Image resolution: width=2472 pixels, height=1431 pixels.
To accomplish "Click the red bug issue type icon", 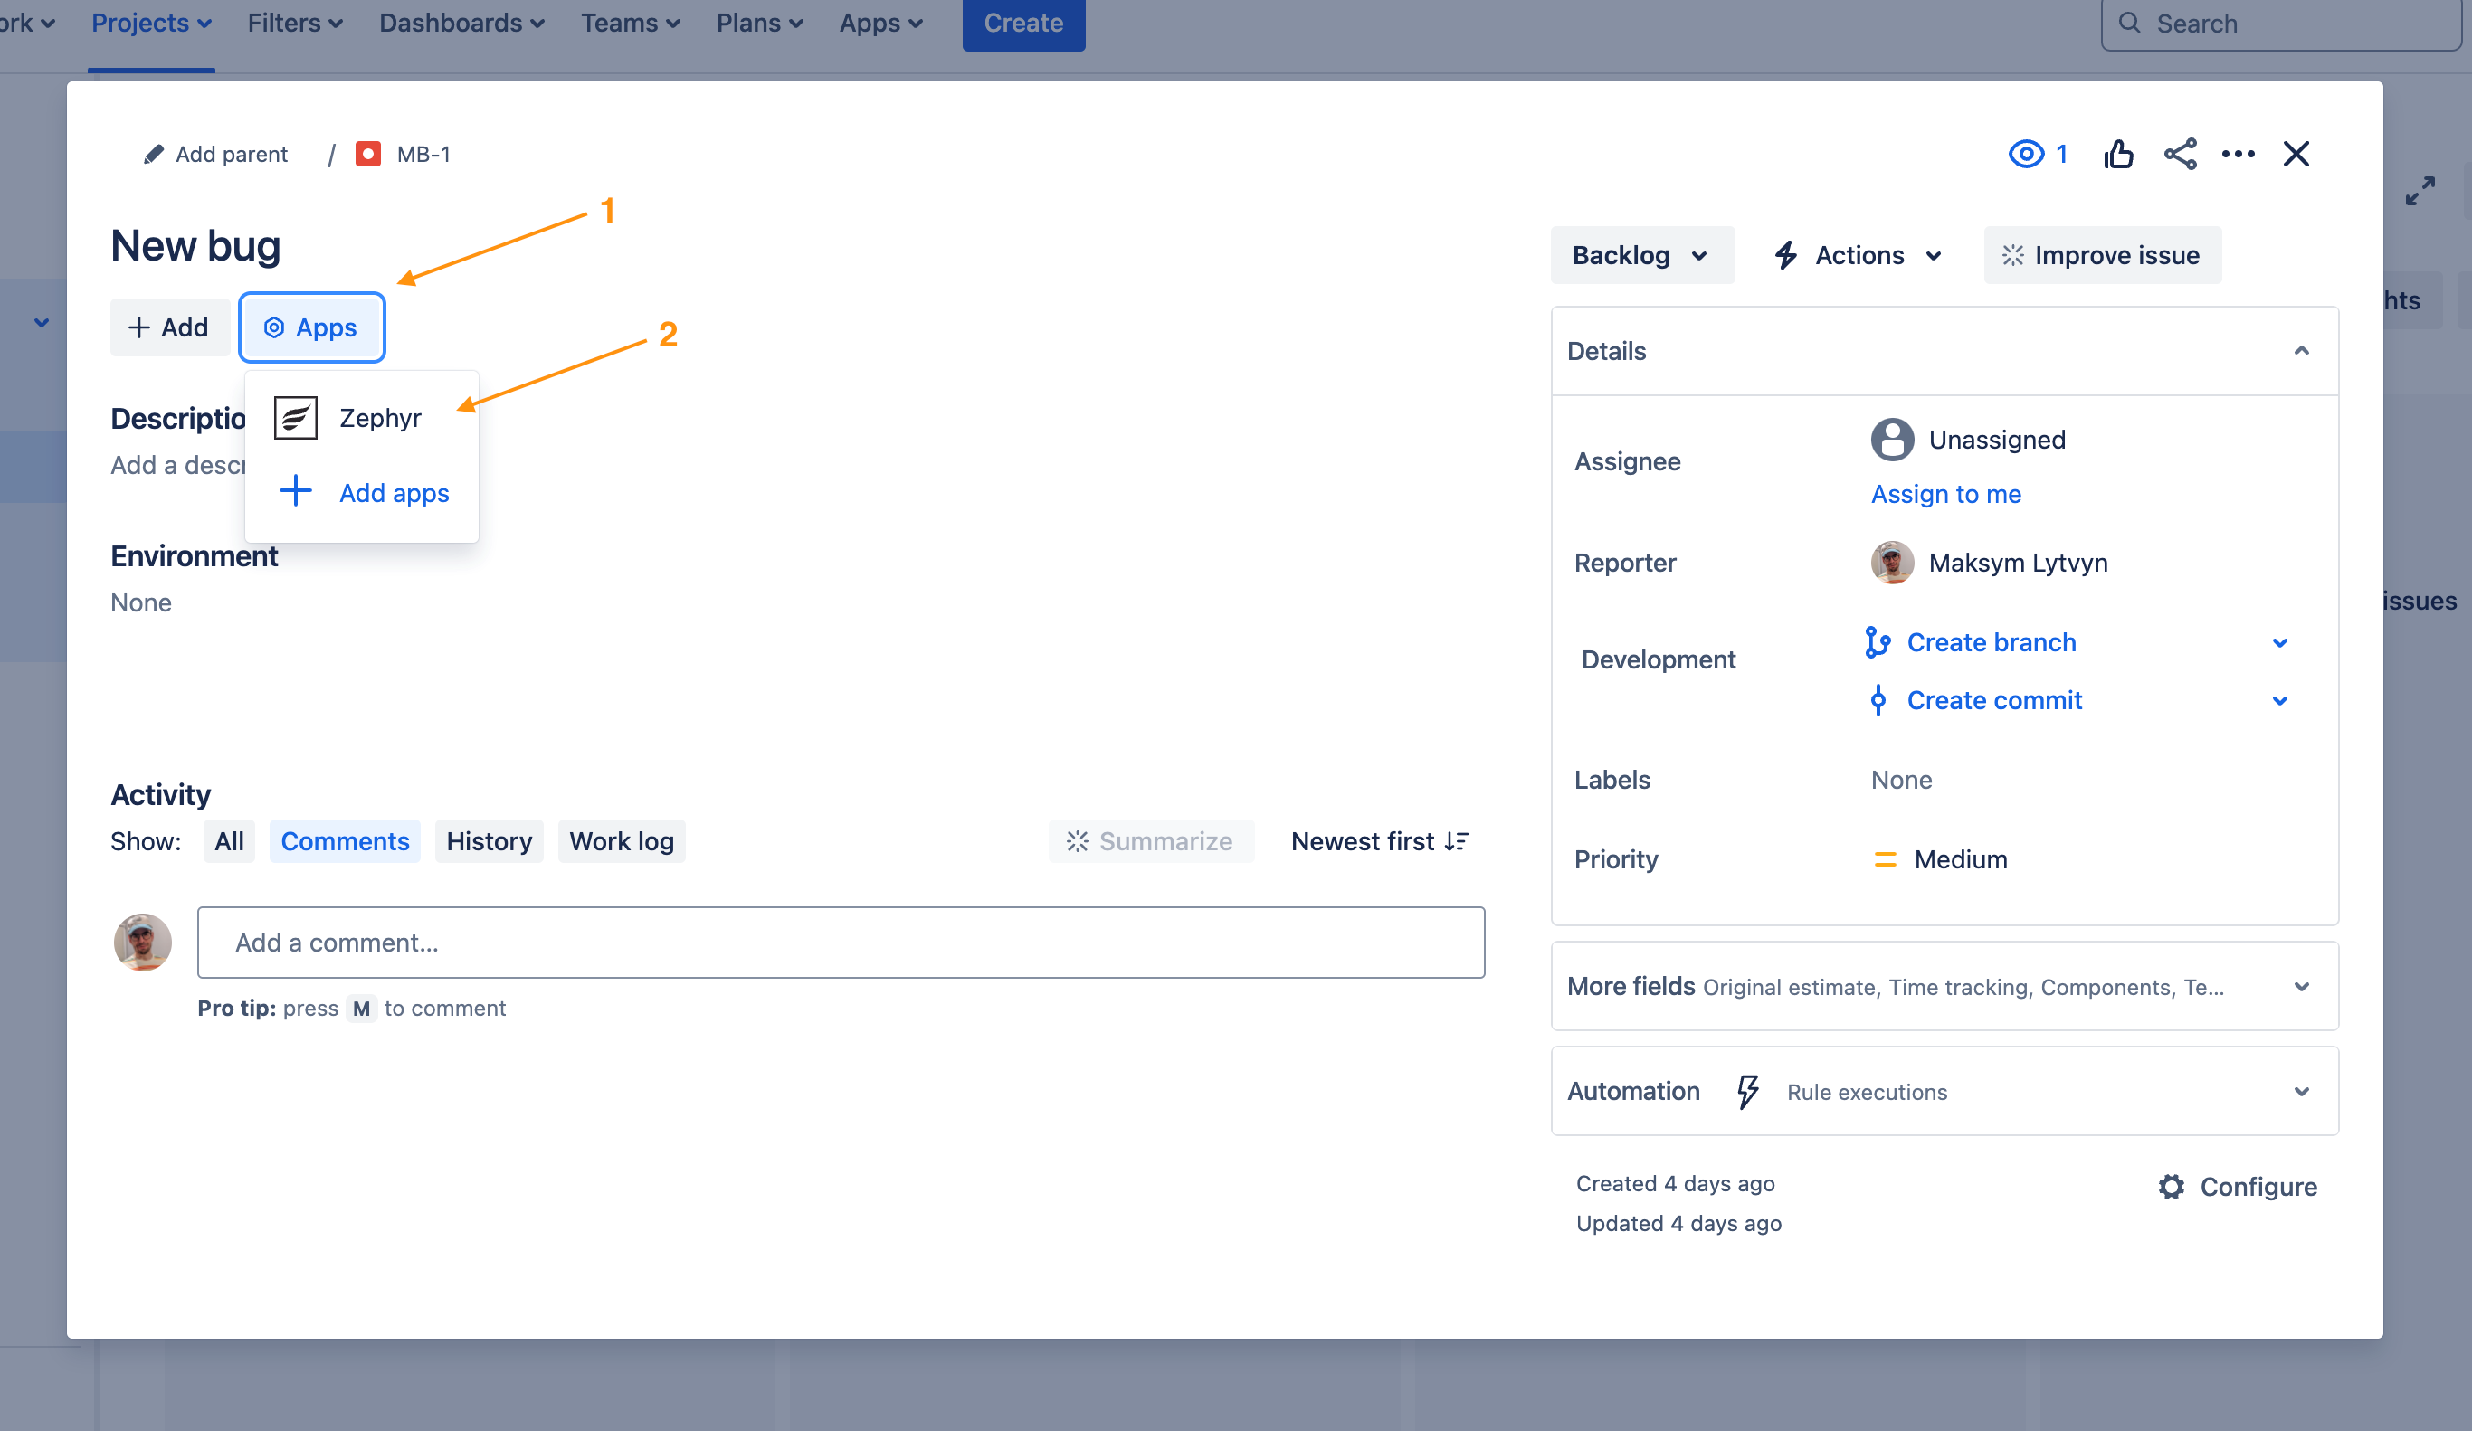I will pyautogui.click(x=368, y=154).
